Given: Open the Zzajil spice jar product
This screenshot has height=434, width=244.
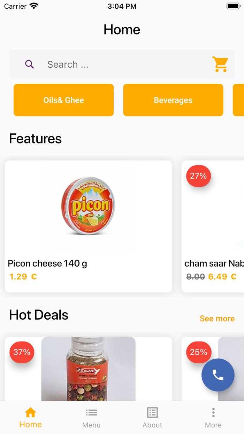Looking at the screenshot, I should [89, 370].
